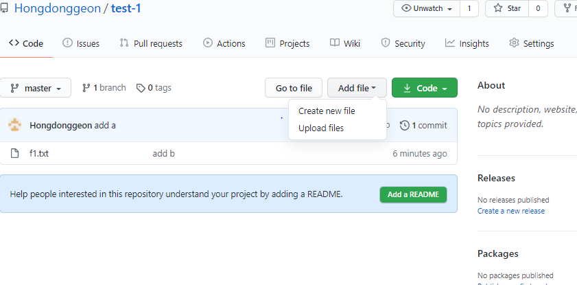Open the Security tab
577x285 pixels.
point(403,43)
